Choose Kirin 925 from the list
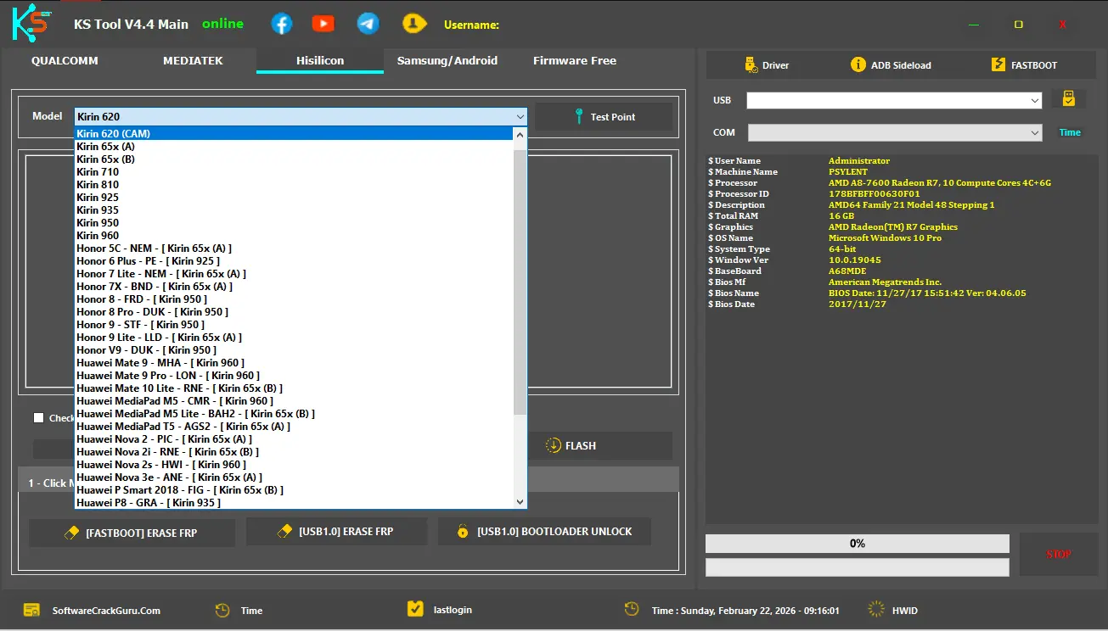Viewport: 1108px width, 631px height. coord(294,198)
